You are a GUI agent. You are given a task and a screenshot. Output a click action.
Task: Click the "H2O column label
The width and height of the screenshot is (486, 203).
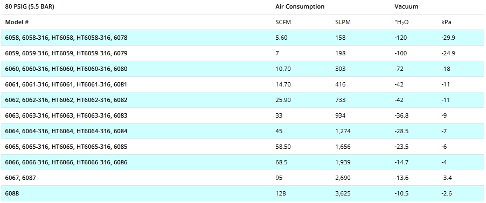[x=401, y=23]
